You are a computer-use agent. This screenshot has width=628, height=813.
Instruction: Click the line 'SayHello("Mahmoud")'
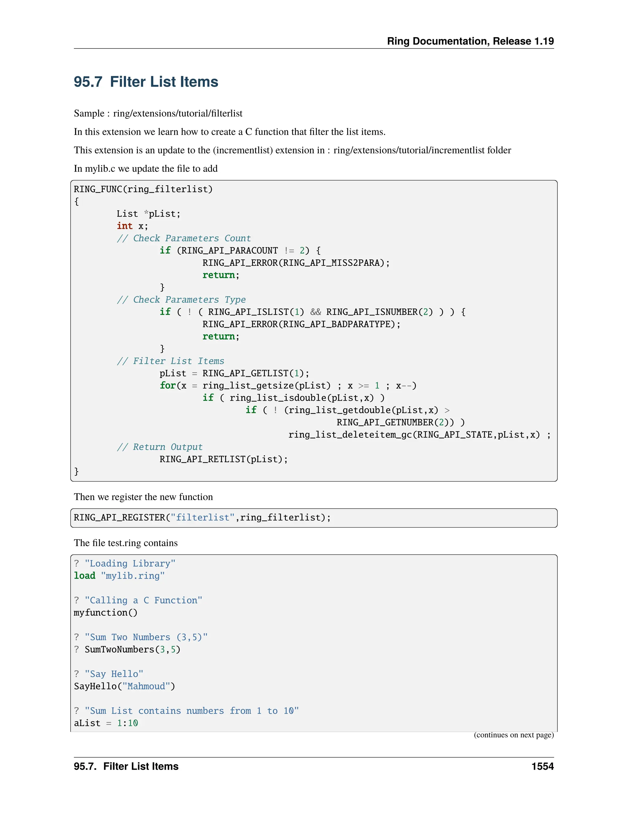(124, 686)
